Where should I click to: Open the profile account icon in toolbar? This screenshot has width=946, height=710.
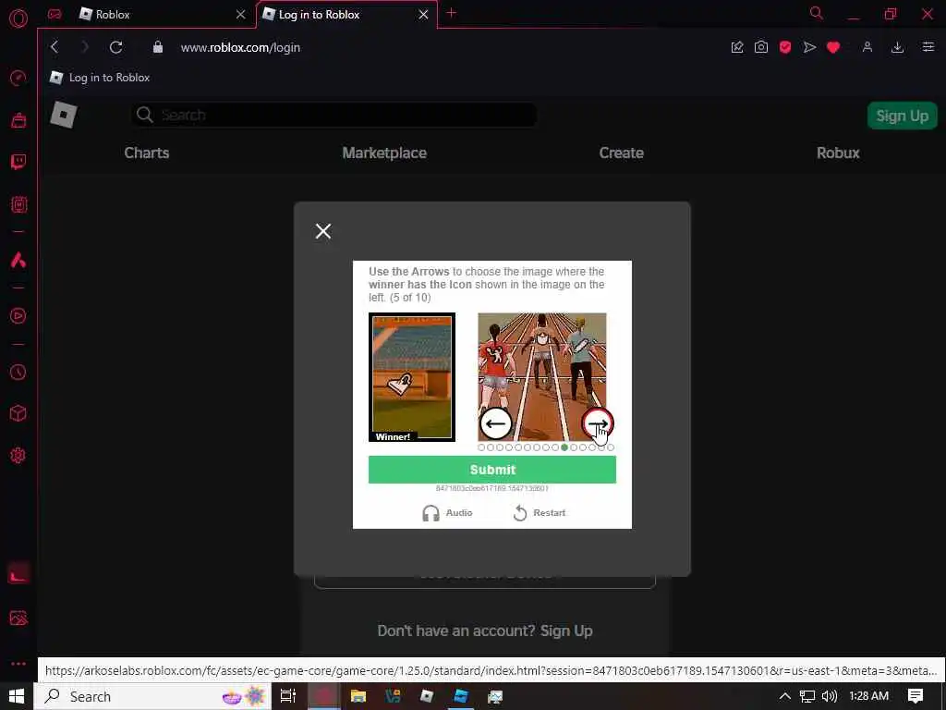867,47
